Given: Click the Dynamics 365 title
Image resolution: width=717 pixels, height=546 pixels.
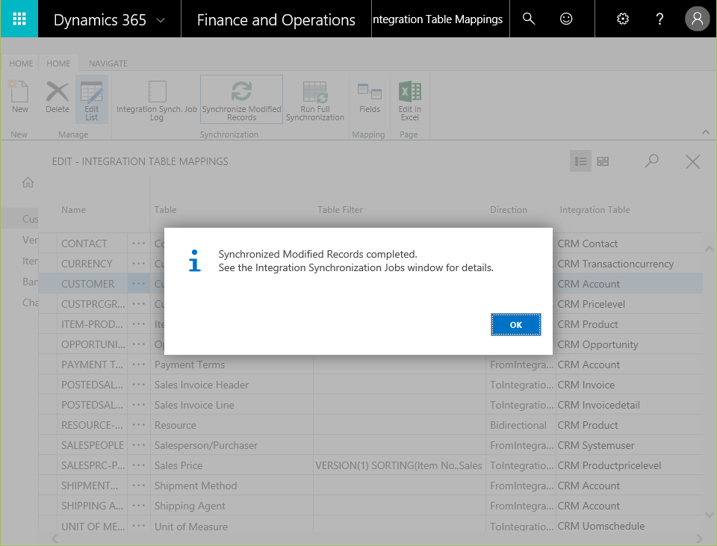Looking at the screenshot, I should 99,20.
